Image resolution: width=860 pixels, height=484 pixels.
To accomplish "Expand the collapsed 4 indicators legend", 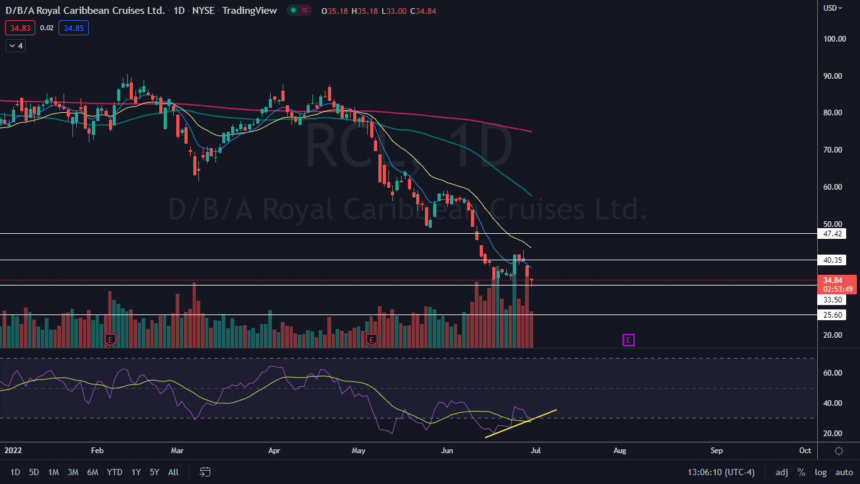I will click(x=16, y=45).
